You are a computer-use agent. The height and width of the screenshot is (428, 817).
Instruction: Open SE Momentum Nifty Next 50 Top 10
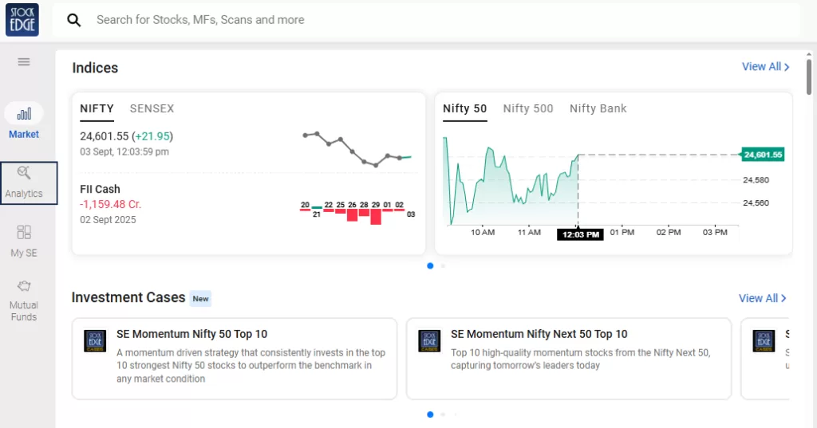(569, 359)
